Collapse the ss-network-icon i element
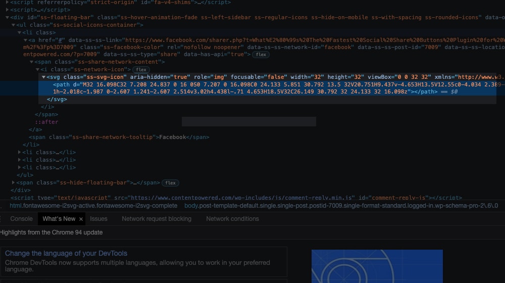 (x=37, y=69)
